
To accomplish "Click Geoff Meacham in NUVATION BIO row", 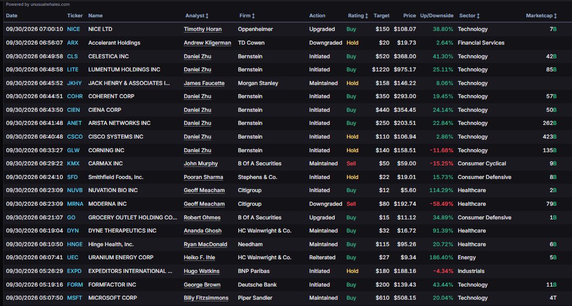I will click(x=204, y=190).
